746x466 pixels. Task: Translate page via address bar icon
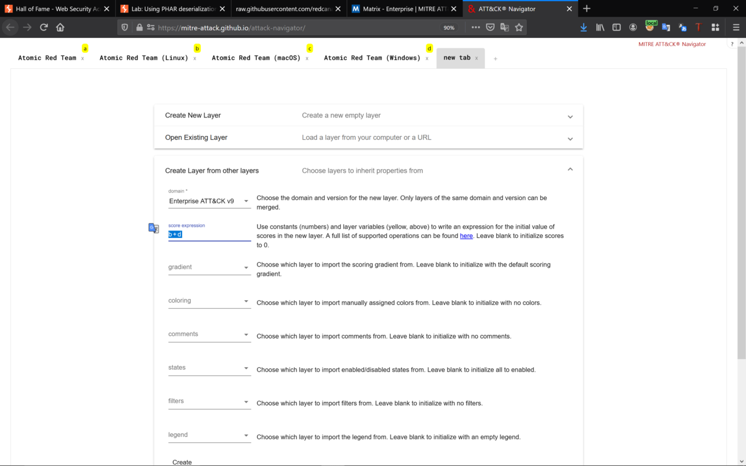(505, 27)
